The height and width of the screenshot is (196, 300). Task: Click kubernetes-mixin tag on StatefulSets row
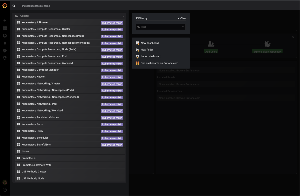pyautogui.click(x=112, y=145)
